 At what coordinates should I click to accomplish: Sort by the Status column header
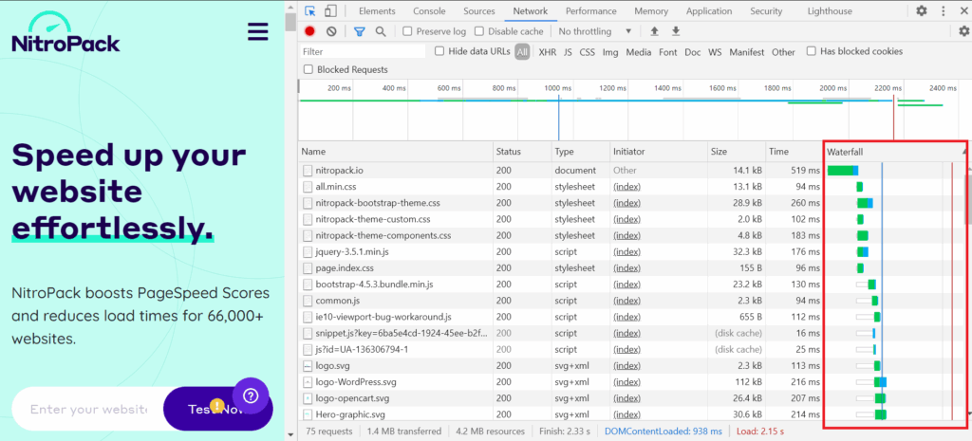[x=523, y=151]
